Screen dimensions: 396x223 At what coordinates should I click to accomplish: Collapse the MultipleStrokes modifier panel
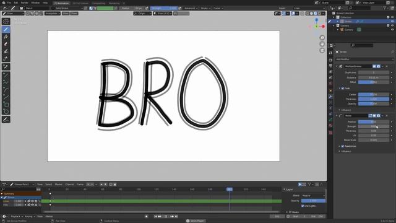pos(337,66)
